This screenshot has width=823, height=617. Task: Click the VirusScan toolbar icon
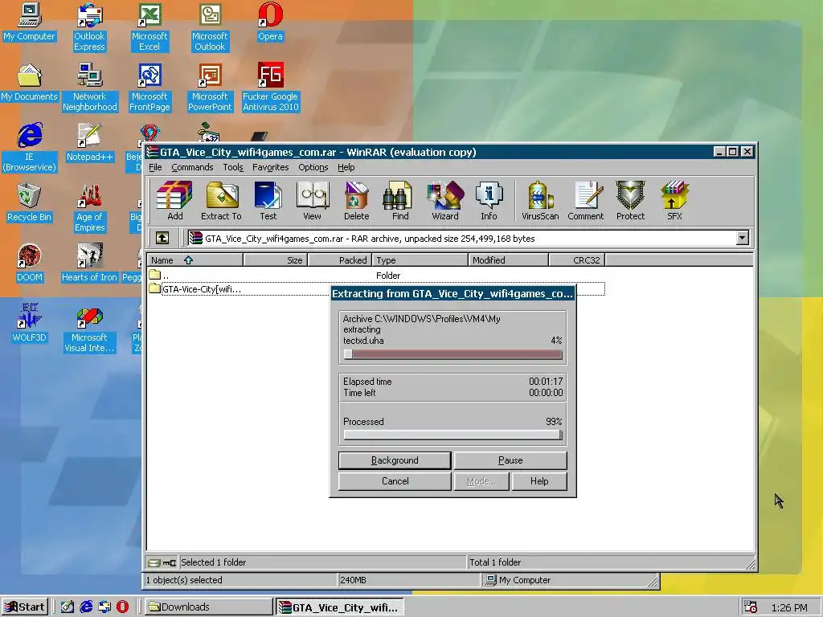click(540, 200)
